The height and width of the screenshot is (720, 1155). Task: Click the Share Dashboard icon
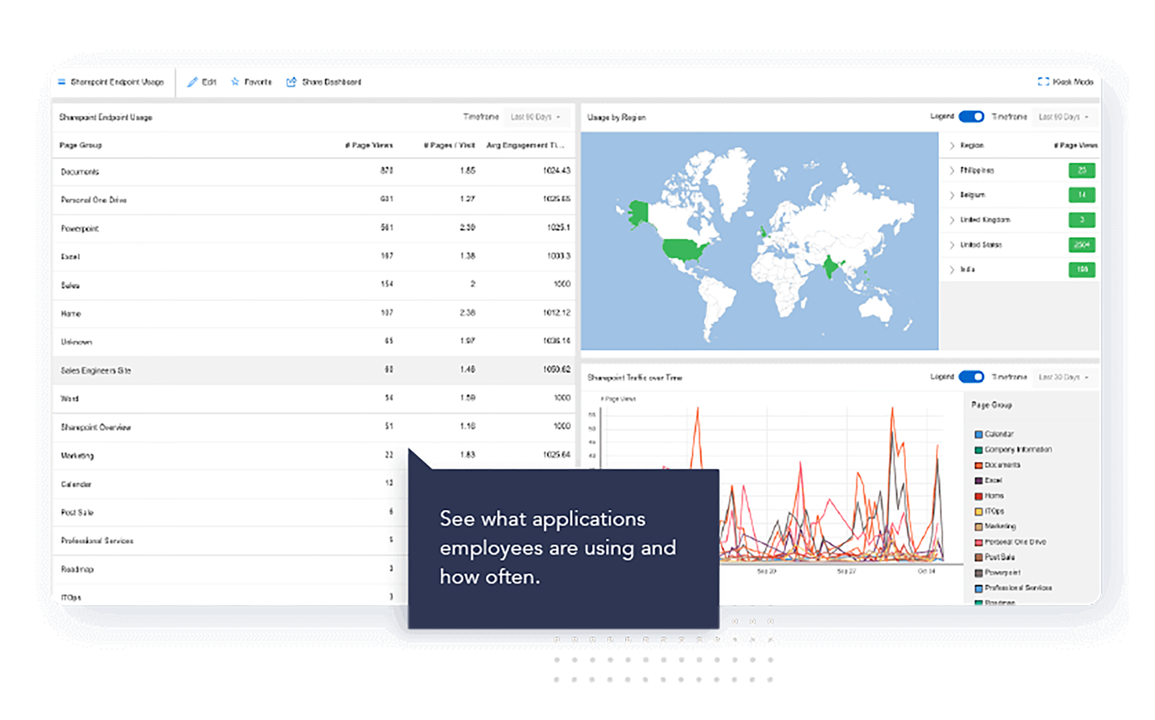pos(291,82)
